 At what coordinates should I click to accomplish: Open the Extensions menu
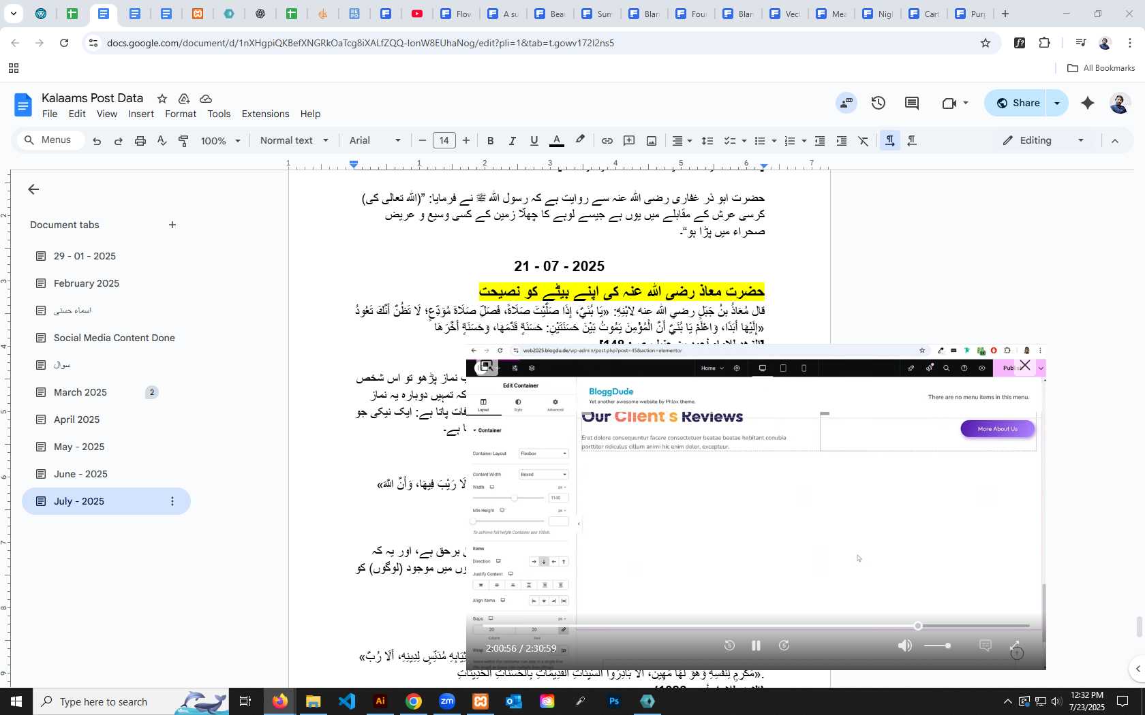(265, 114)
